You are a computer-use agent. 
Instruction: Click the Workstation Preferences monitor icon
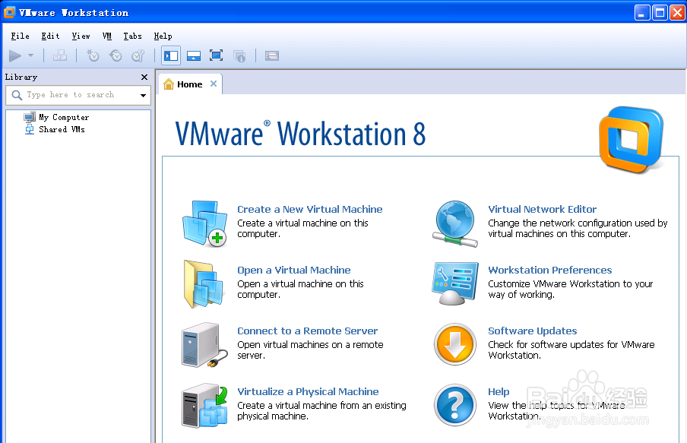[454, 283]
